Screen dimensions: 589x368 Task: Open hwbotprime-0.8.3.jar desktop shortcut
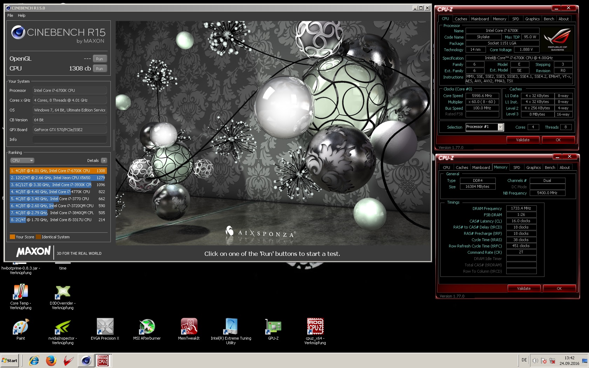point(21,268)
